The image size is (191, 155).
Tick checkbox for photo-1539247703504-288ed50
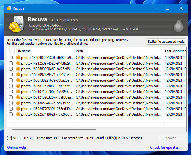point(11,108)
